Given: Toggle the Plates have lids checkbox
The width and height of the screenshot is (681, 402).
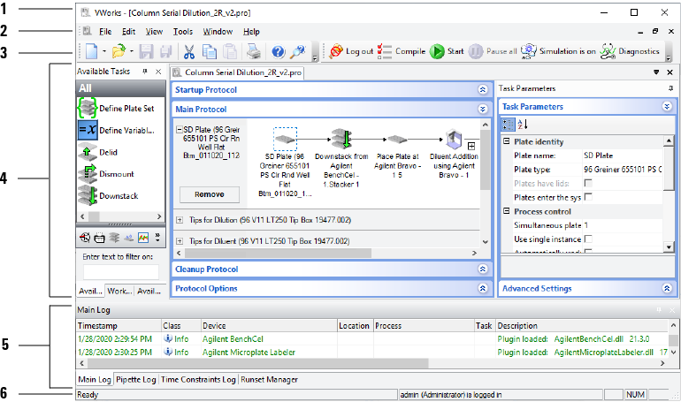Looking at the screenshot, I should pos(588,184).
